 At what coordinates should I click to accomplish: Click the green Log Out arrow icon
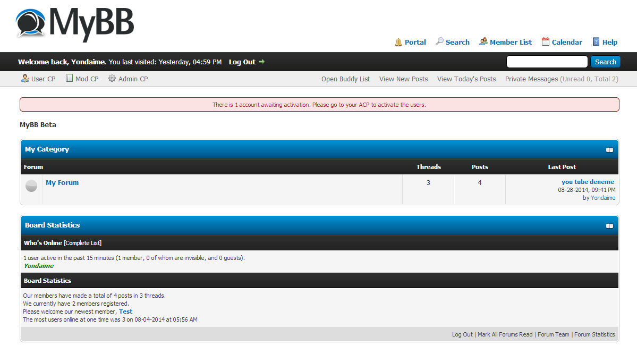pyautogui.click(x=261, y=62)
